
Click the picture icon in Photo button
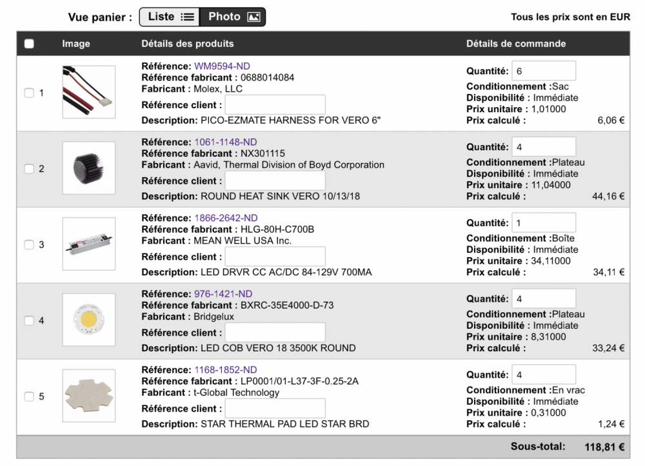[253, 17]
